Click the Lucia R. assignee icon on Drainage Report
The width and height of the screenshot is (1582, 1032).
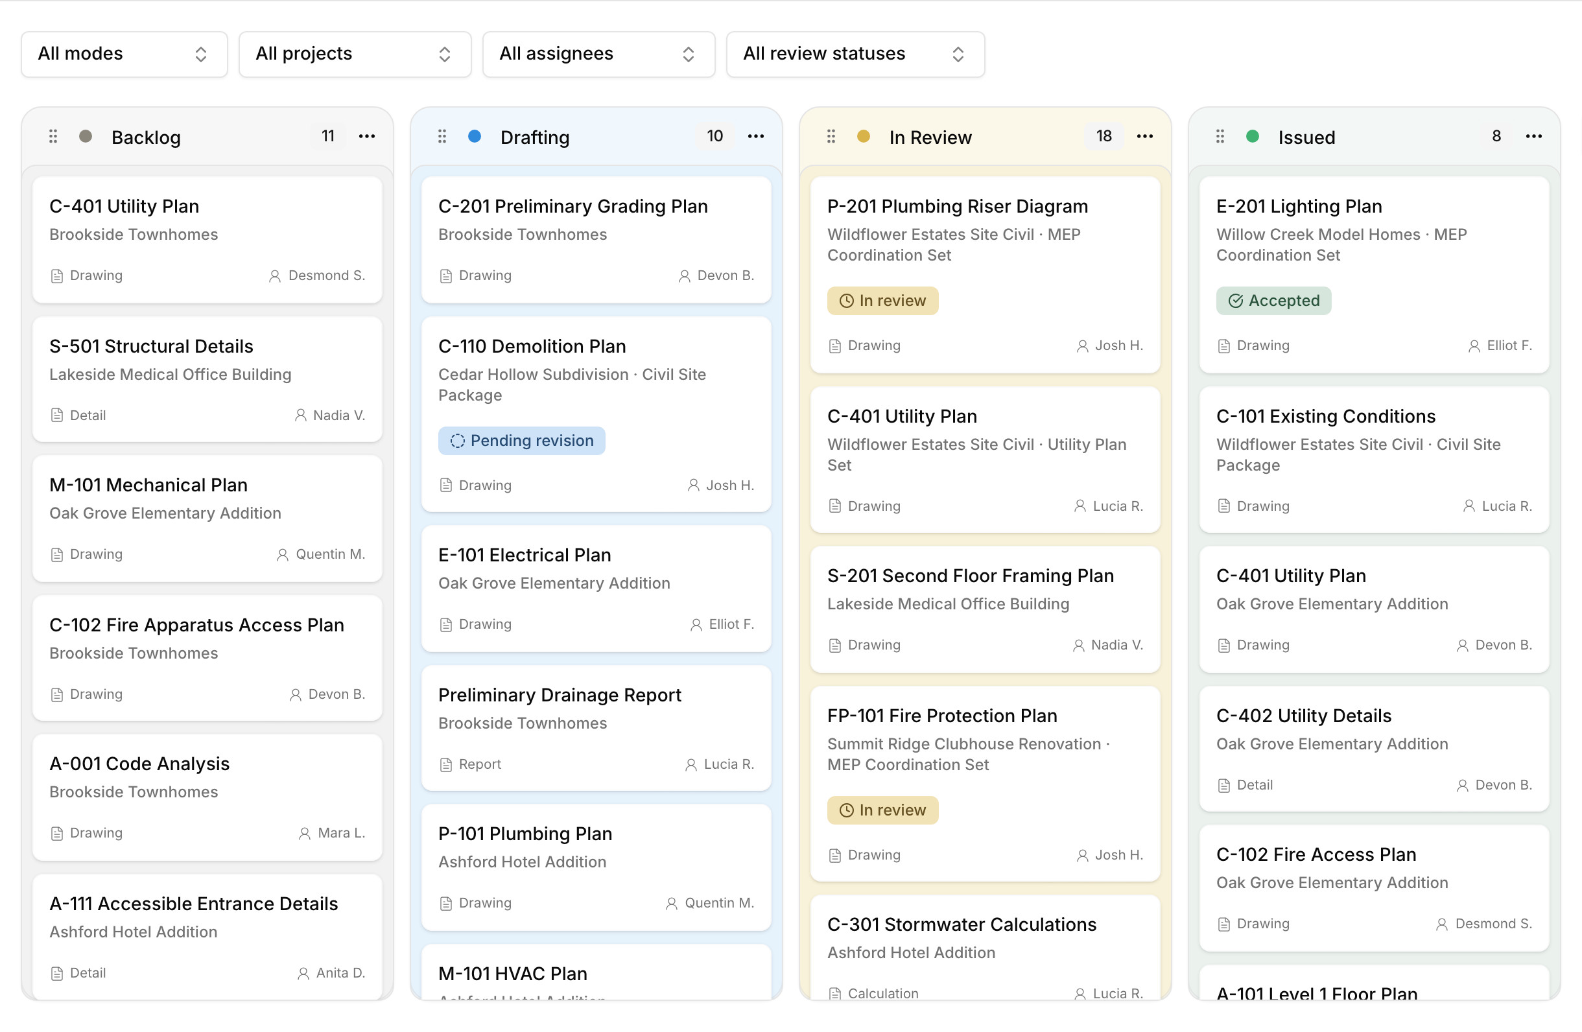tap(691, 765)
